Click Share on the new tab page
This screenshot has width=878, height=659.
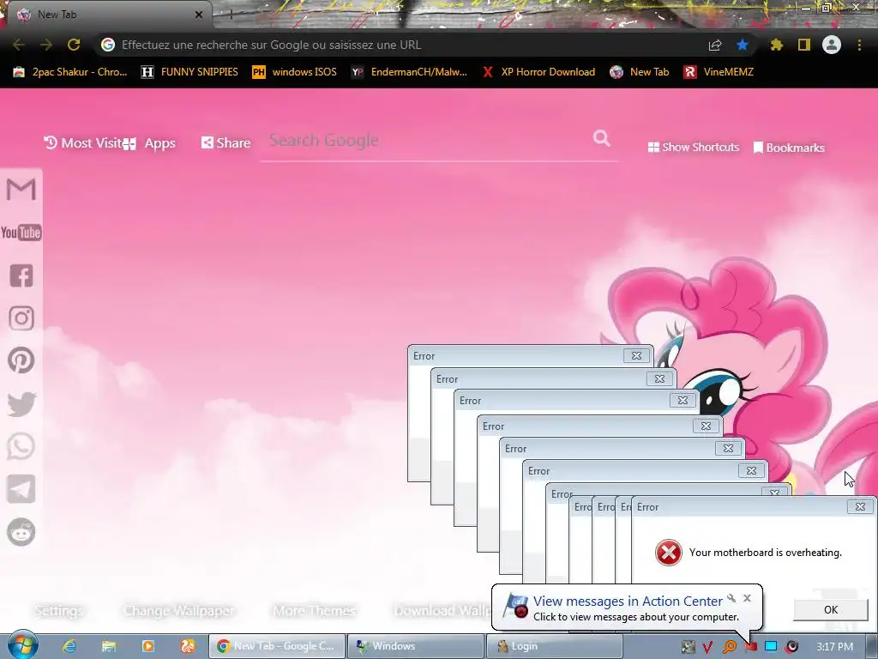tap(226, 143)
